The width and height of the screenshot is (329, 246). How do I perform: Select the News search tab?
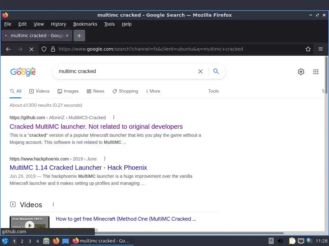tap(95, 91)
